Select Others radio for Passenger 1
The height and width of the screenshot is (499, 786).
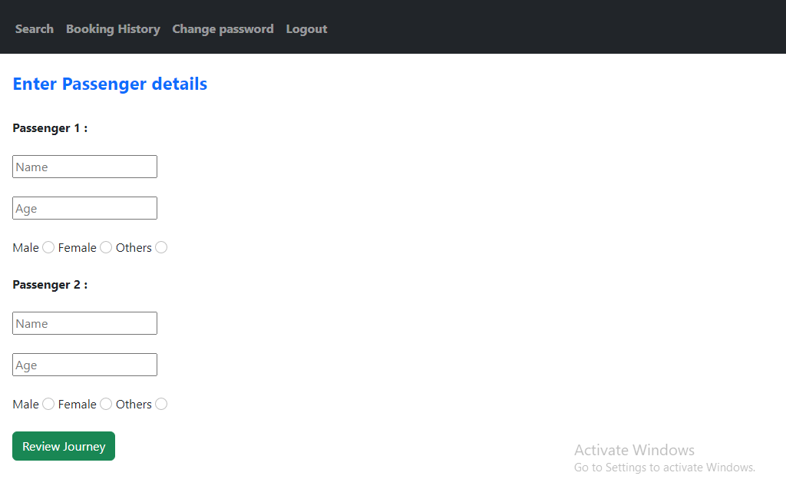point(161,247)
